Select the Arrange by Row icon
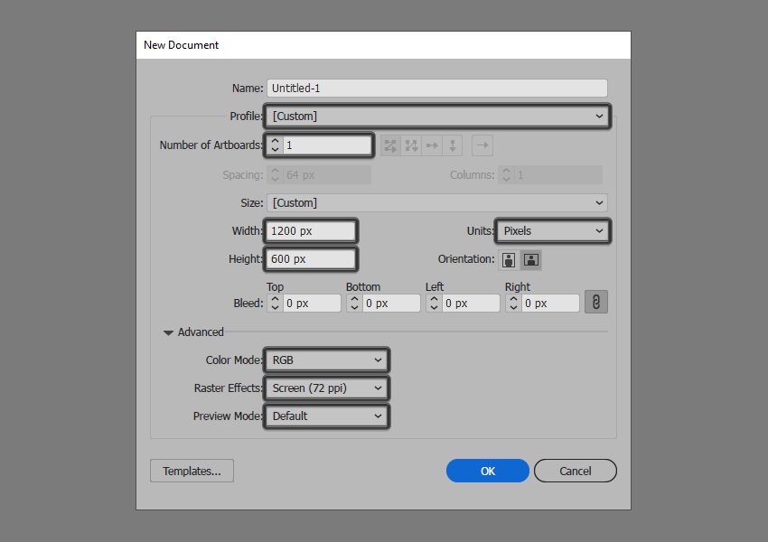 pyautogui.click(x=432, y=145)
